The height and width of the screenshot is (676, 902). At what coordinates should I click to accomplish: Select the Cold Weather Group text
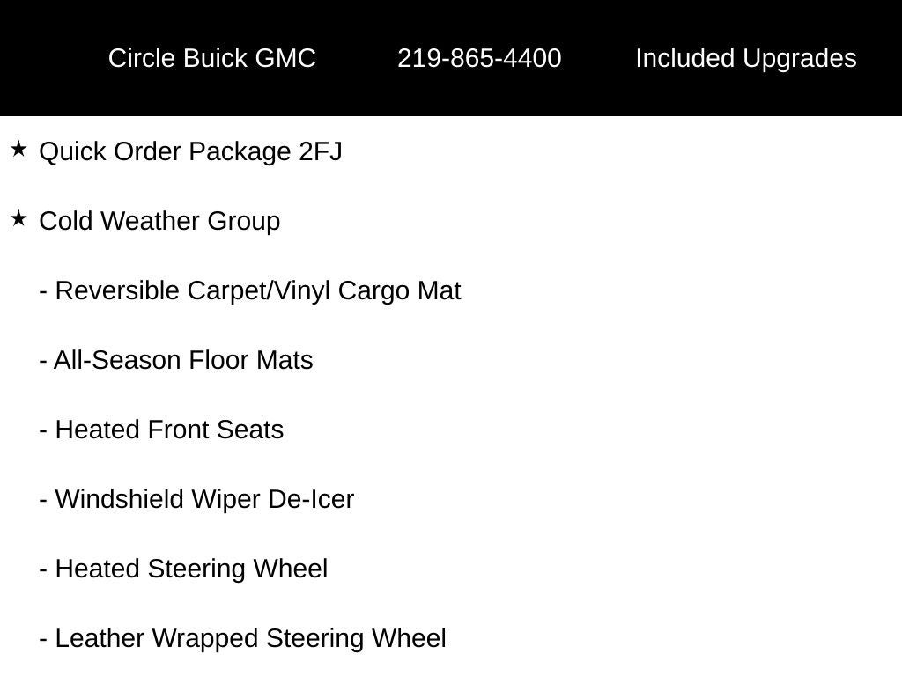click(x=159, y=221)
